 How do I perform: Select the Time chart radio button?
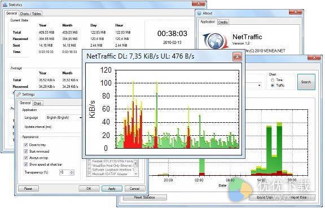tap(273, 80)
